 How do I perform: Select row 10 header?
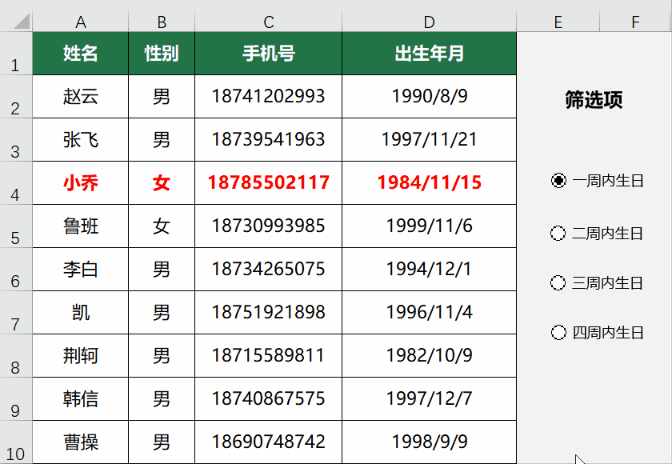[16, 442]
